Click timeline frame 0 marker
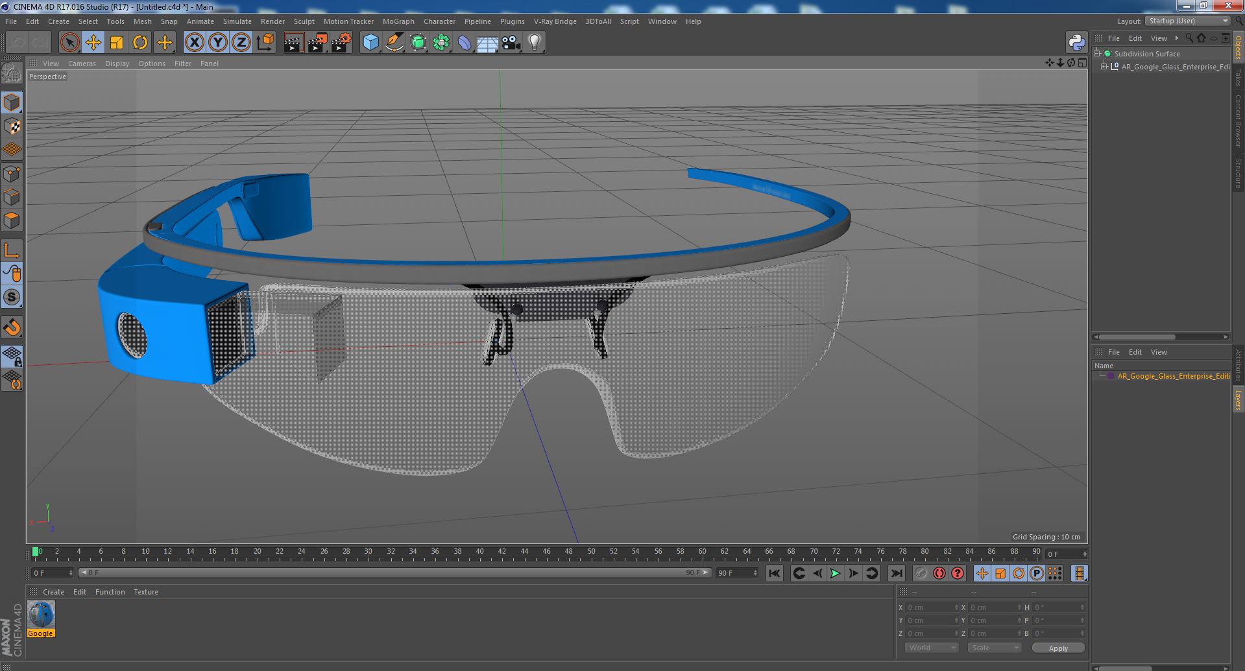1245x671 pixels. [x=36, y=552]
